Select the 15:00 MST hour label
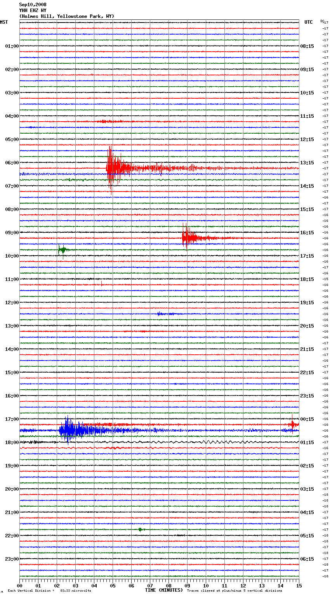 12,373
